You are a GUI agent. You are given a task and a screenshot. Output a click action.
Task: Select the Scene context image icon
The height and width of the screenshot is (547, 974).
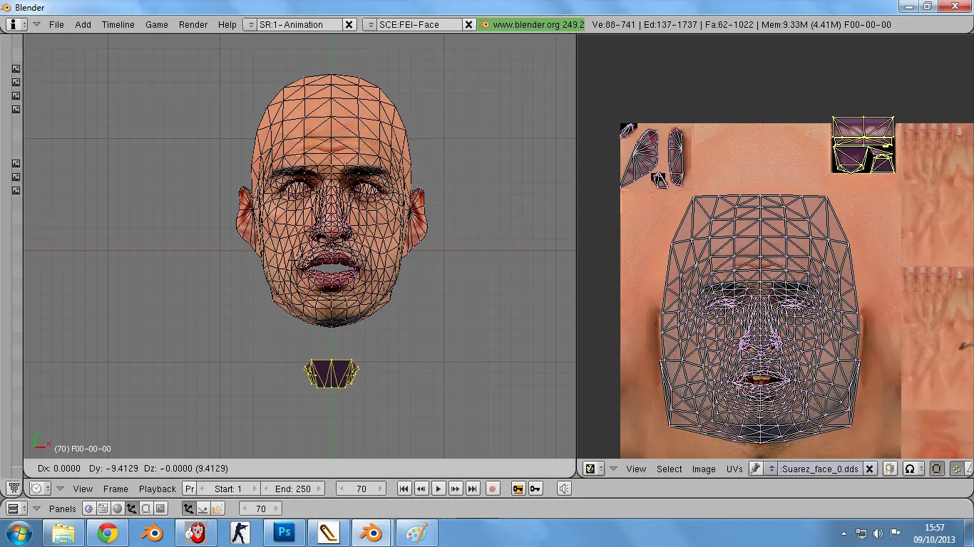[x=160, y=509]
